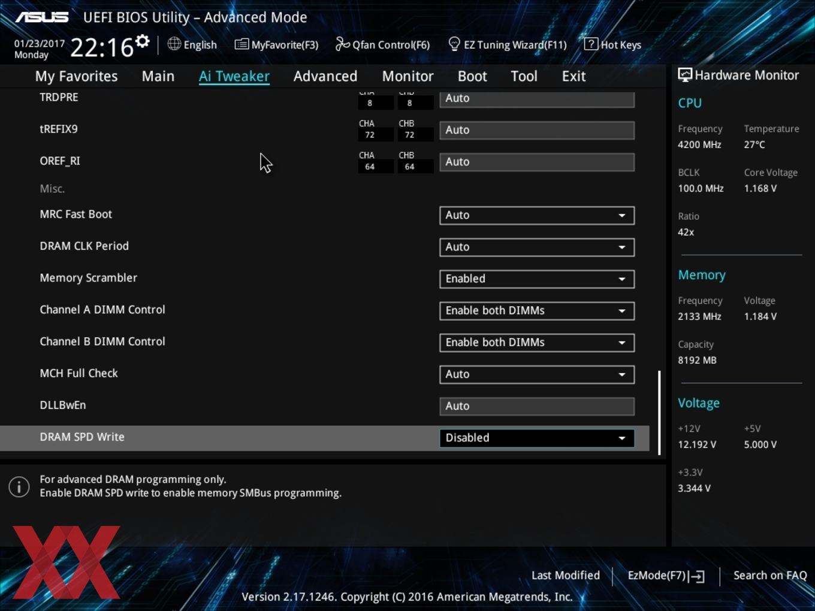Viewport: 815px width, 611px height.
Task: Click the info icon in the help area
Action: coord(19,486)
